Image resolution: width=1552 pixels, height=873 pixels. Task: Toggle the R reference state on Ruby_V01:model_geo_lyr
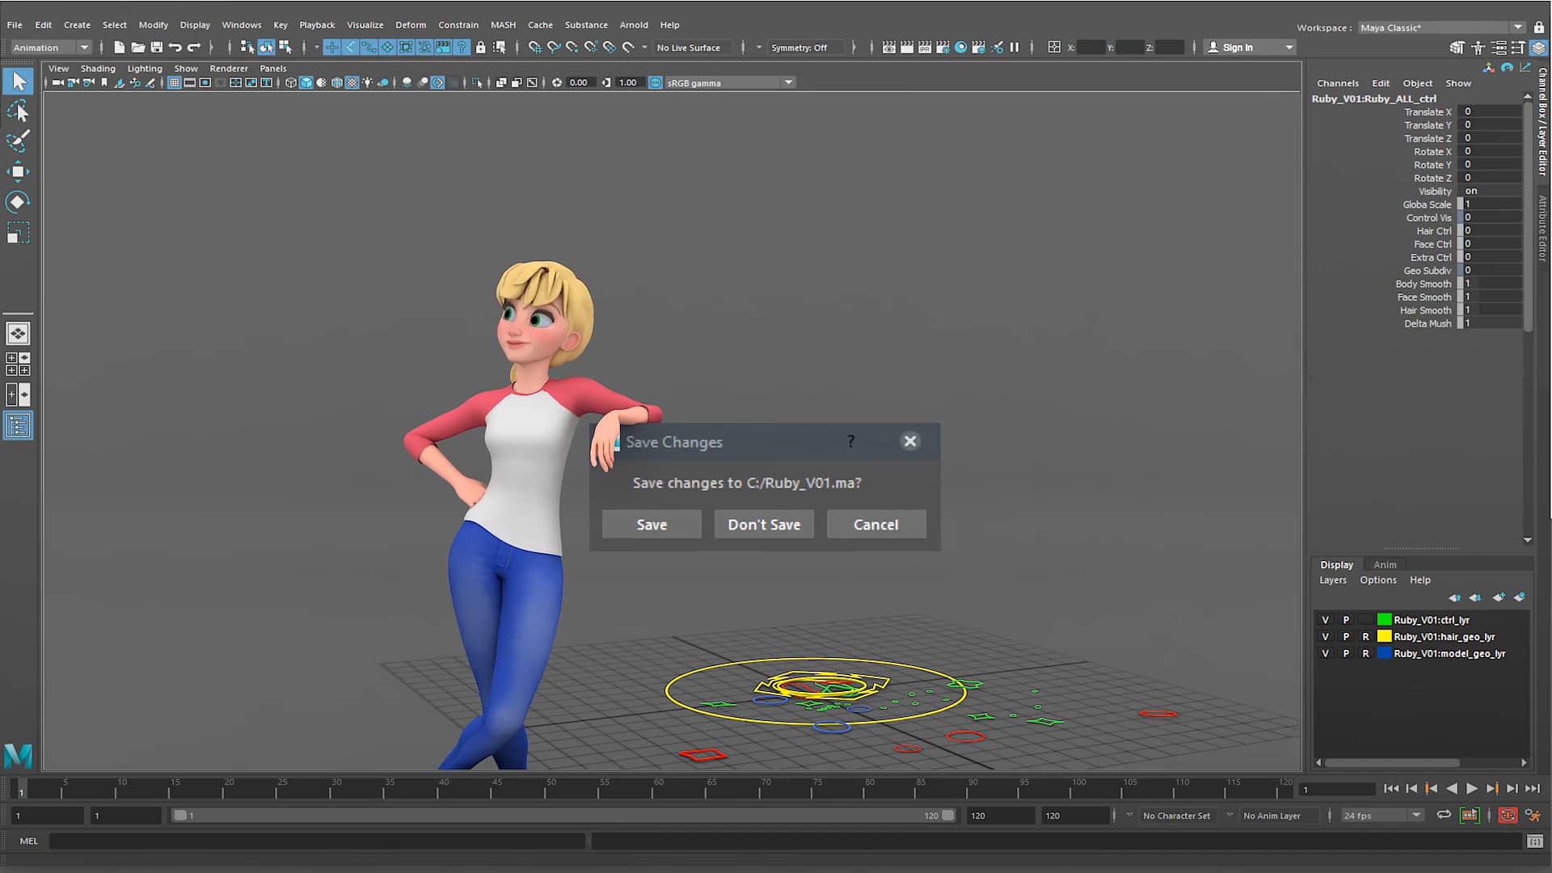point(1366,653)
